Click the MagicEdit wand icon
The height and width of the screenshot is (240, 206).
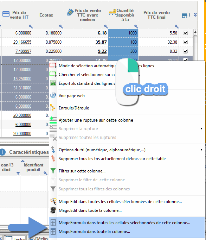(53, 201)
